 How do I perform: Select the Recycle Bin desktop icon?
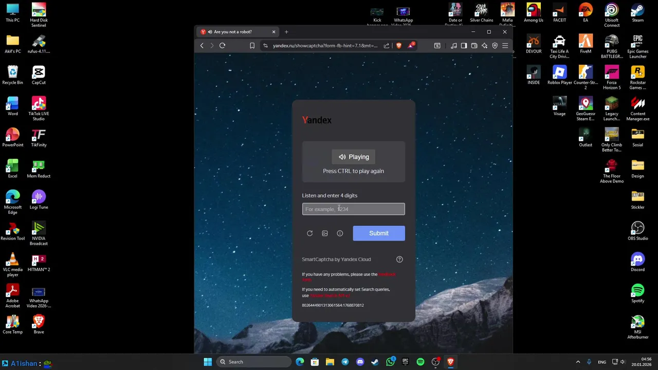tap(12, 75)
